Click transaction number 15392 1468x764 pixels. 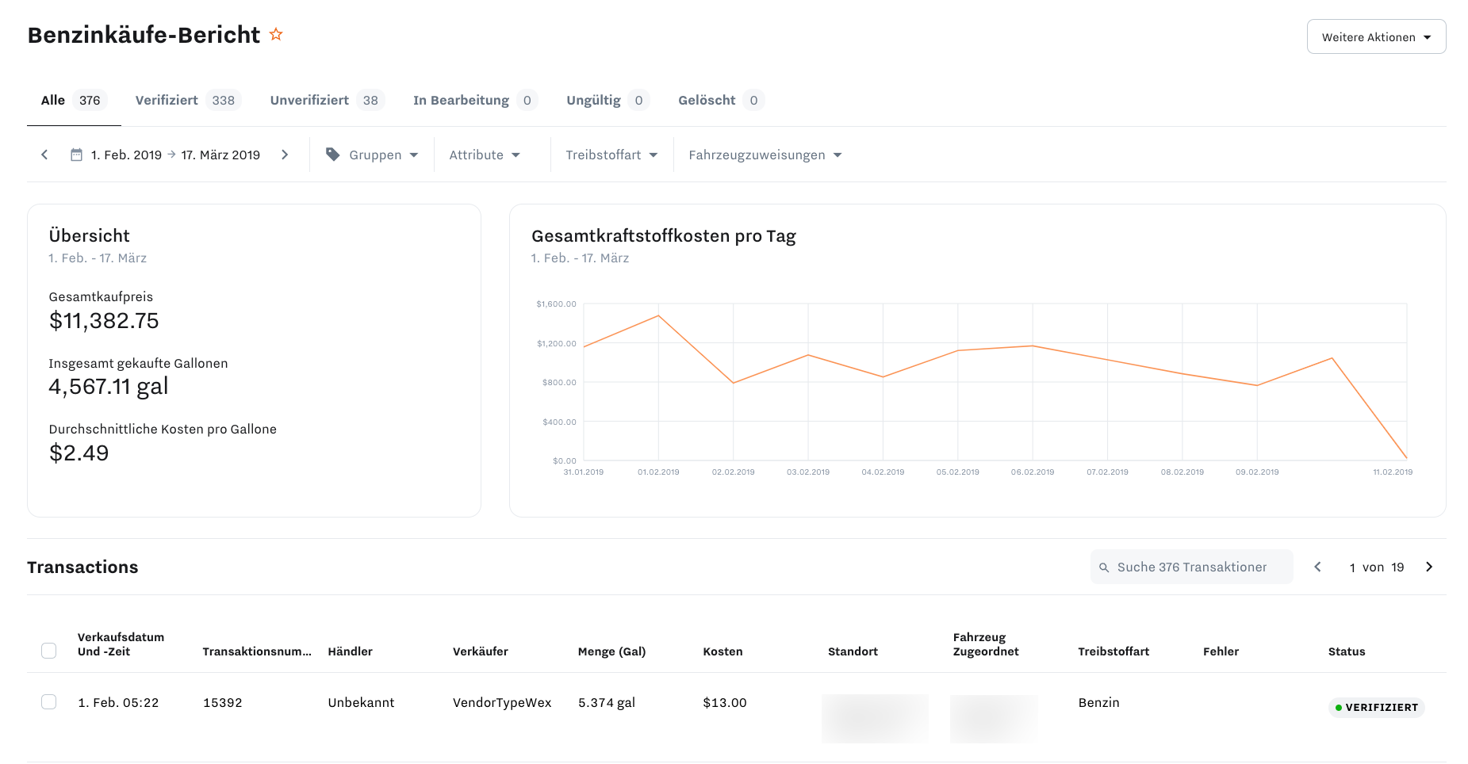click(x=222, y=702)
